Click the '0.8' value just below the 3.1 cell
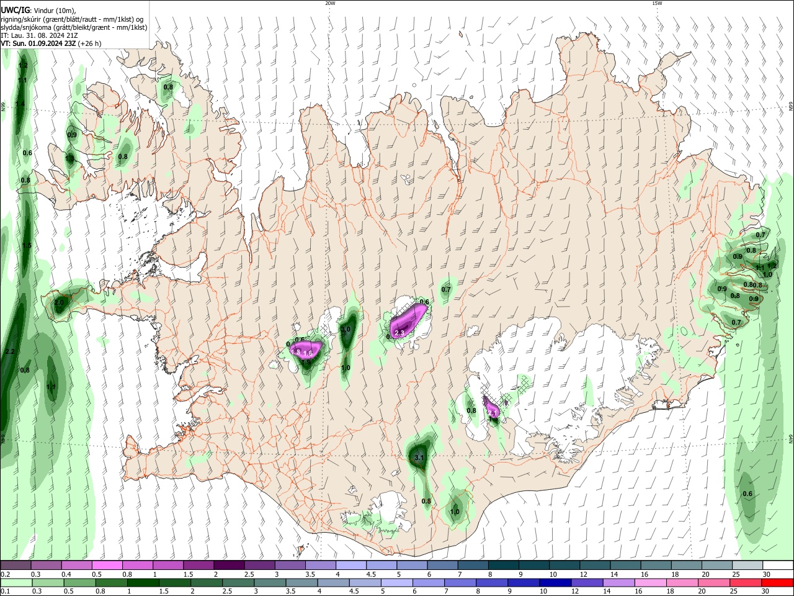This screenshot has height=596, width=794. click(426, 502)
